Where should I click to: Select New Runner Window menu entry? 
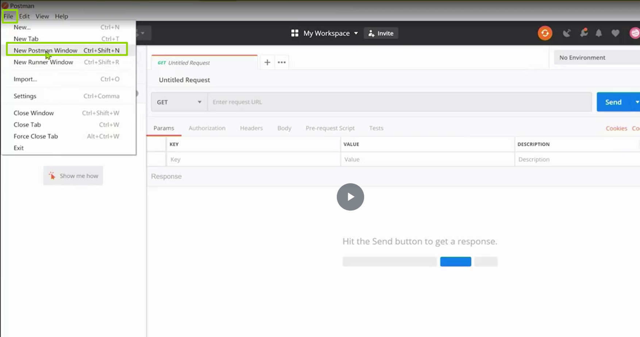pyautogui.click(x=69, y=62)
